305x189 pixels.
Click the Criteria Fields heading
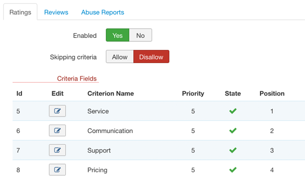77,79
